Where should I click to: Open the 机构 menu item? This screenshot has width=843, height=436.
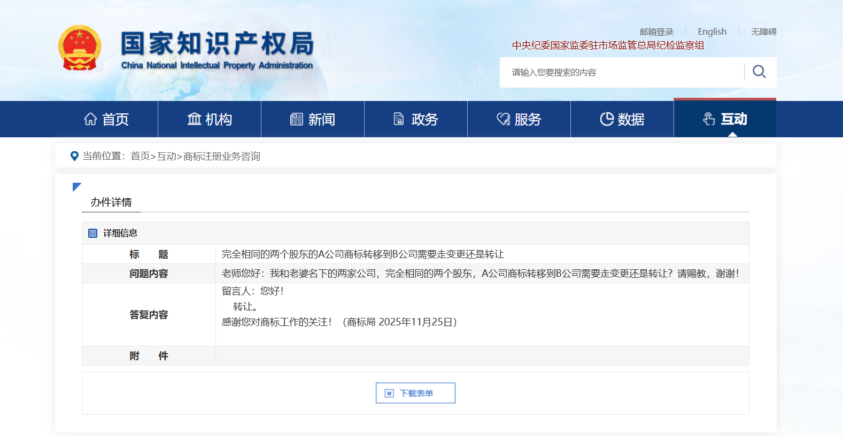[x=210, y=119]
